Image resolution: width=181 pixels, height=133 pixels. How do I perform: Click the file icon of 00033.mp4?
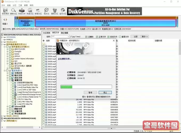[46, 120]
